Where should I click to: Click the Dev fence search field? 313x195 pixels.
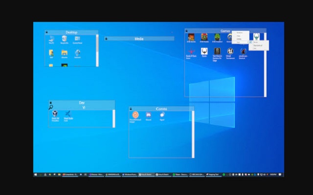[x=84, y=107]
